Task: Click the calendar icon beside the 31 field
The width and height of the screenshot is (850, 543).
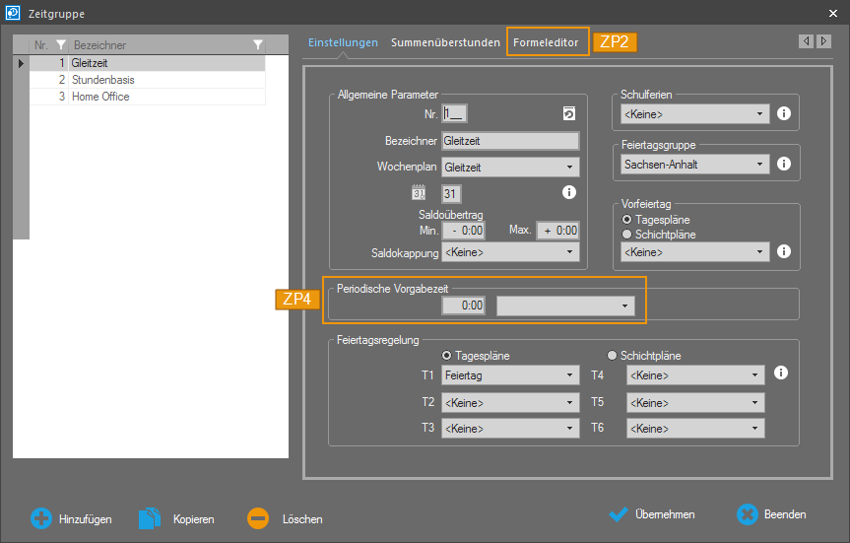Action: click(418, 194)
